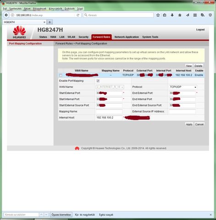
Task: Click the Delete button
Action: click(199, 66)
